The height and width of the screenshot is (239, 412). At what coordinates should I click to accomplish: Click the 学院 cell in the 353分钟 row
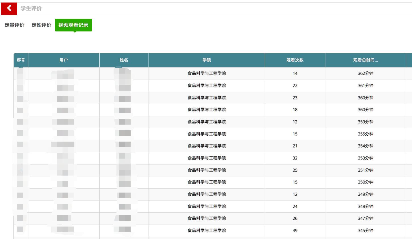point(207,158)
